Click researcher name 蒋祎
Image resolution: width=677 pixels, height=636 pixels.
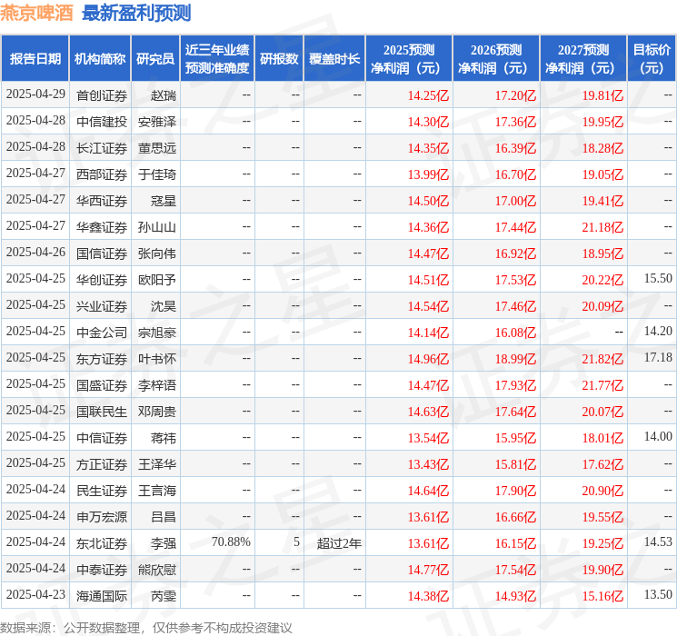(164, 438)
